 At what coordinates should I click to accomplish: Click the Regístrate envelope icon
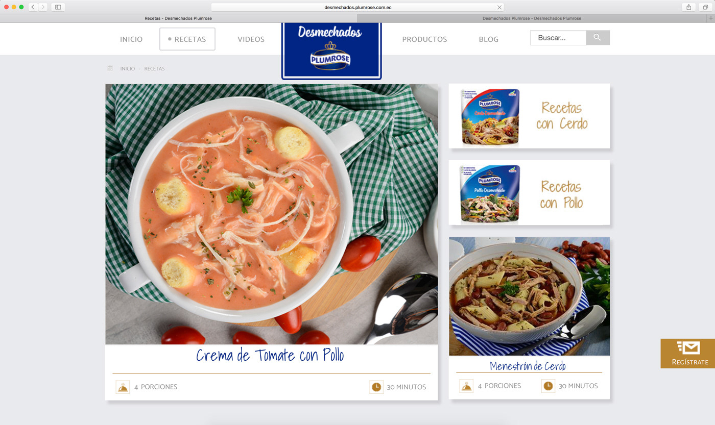pyautogui.click(x=688, y=348)
